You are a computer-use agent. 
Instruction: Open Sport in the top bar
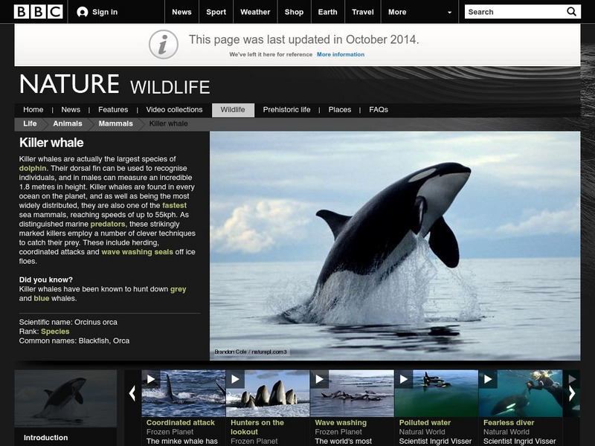coord(216,12)
